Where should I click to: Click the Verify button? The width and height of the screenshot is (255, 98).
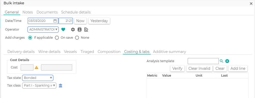tap(177, 68)
